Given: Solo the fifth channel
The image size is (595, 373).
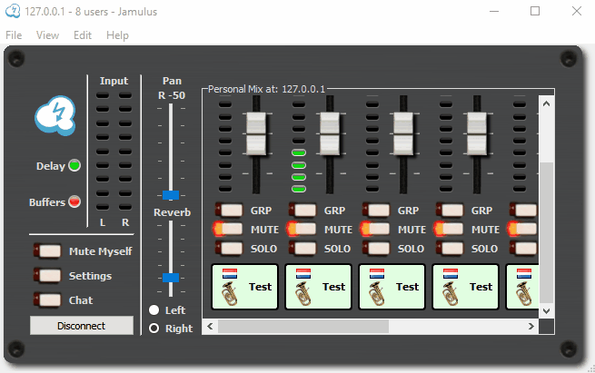Looking at the screenshot, I should [x=523, y=249].
